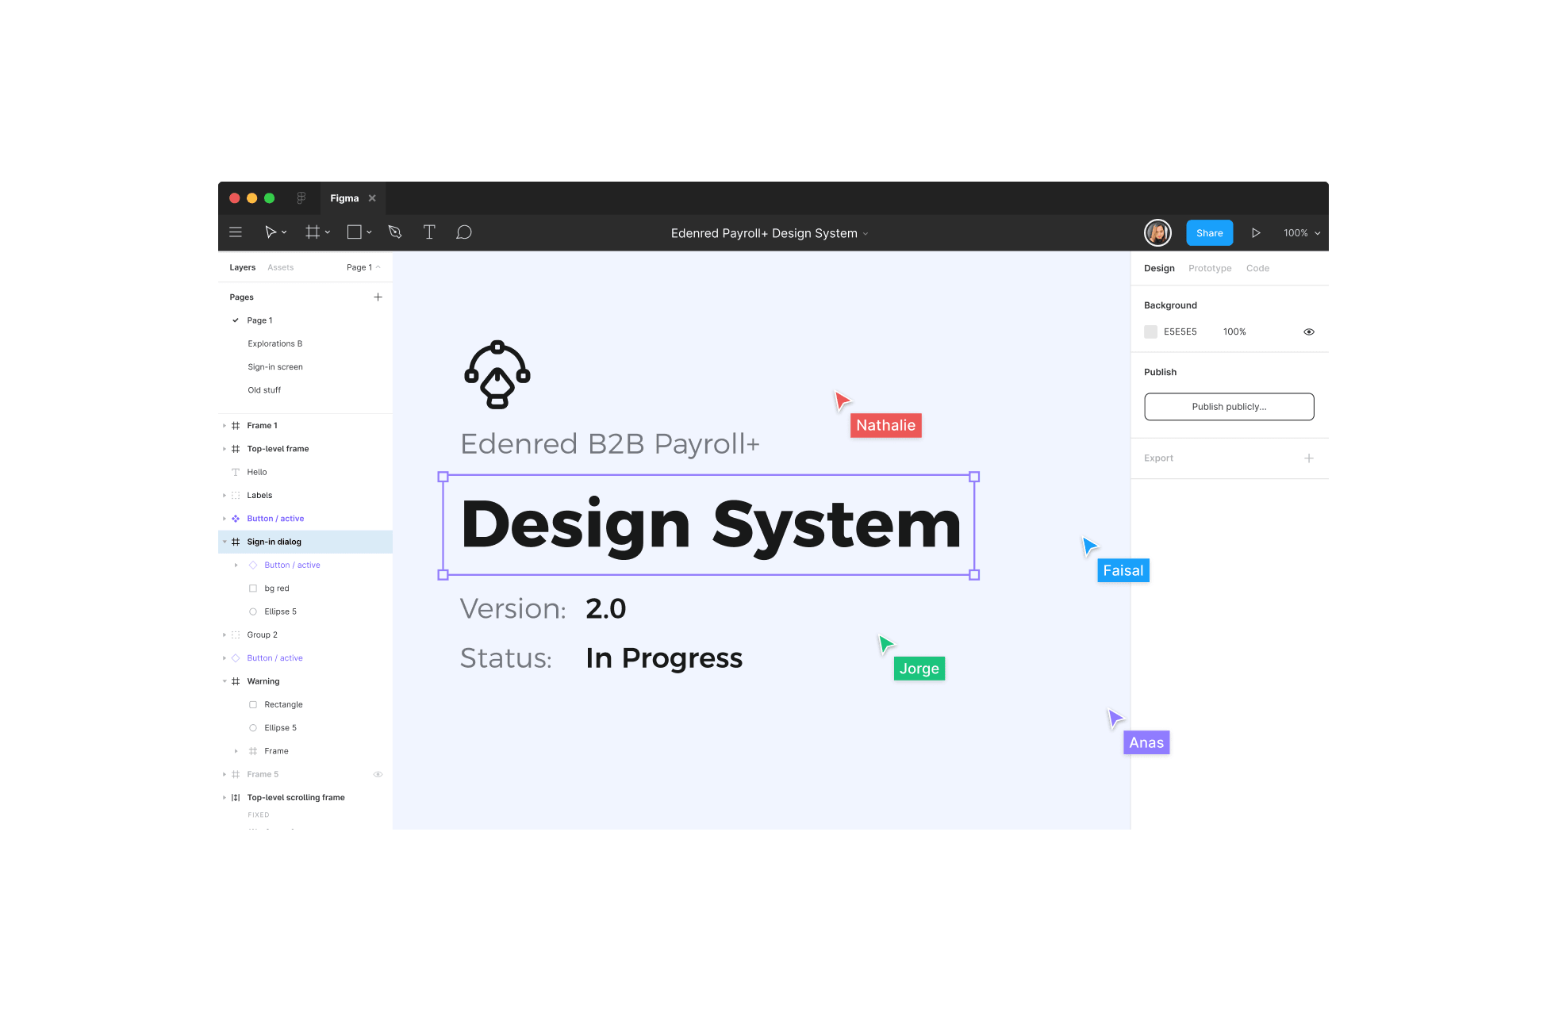Image resolution: width=1547 pixels, height=1012 pixels.
Task: Open the Figma main menu
Action: [x=235, y=232]
